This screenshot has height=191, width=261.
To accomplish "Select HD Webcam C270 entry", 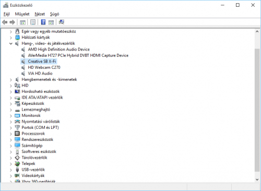I will [44, 67].
